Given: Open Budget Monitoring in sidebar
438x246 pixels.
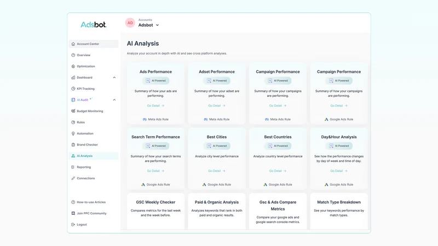Looking at the screenshot, I should tap(90, 111).
